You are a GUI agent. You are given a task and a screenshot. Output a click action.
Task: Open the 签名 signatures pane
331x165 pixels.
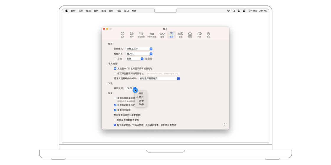181,35
